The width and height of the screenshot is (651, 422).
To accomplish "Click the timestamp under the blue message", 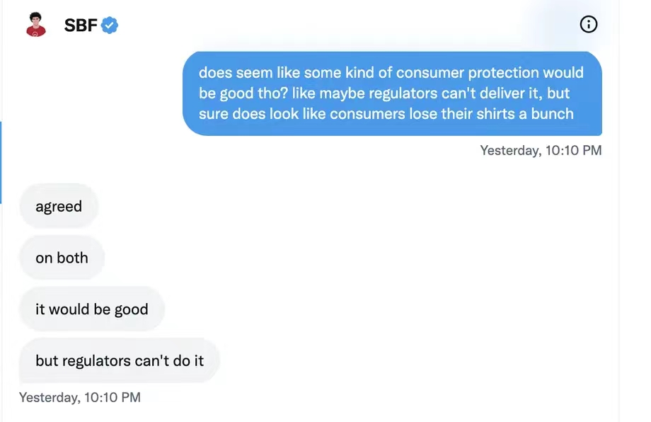I will click(541, 150).
